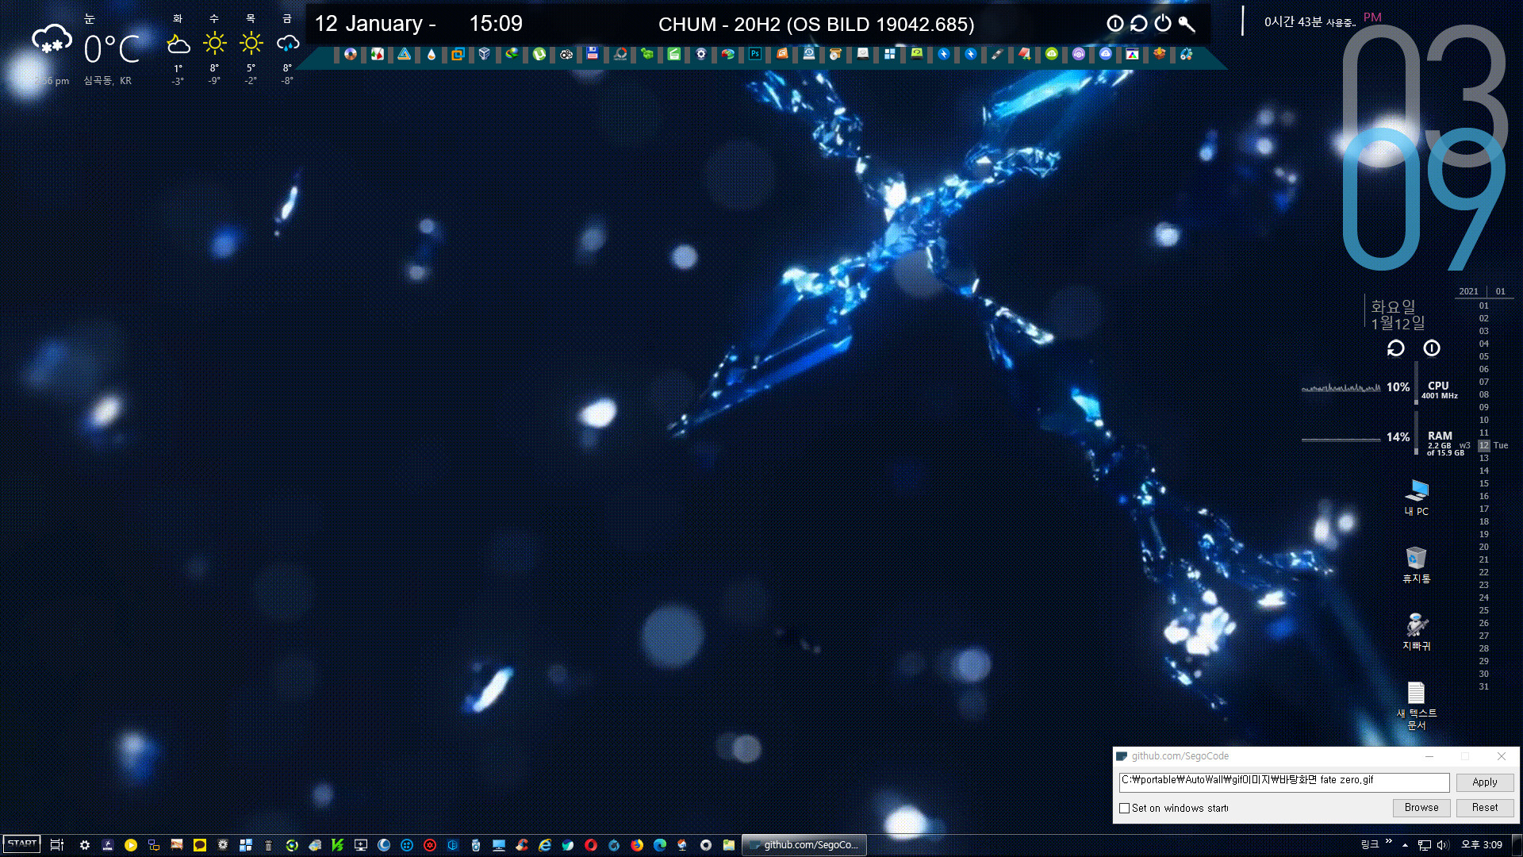Image resolution: width=1523 pixels, height=857 pixels.
Task: Launch Microsoft Edge from the taskbar
Action: point(660,845)
